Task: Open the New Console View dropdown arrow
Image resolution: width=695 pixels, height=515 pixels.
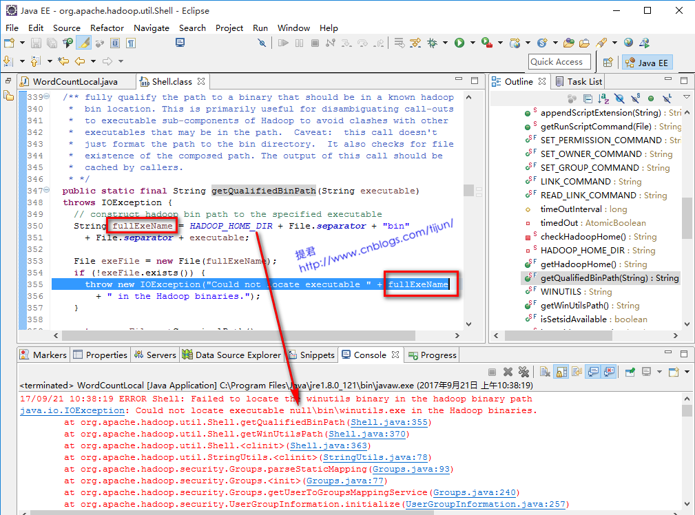Action: (687, 372)
